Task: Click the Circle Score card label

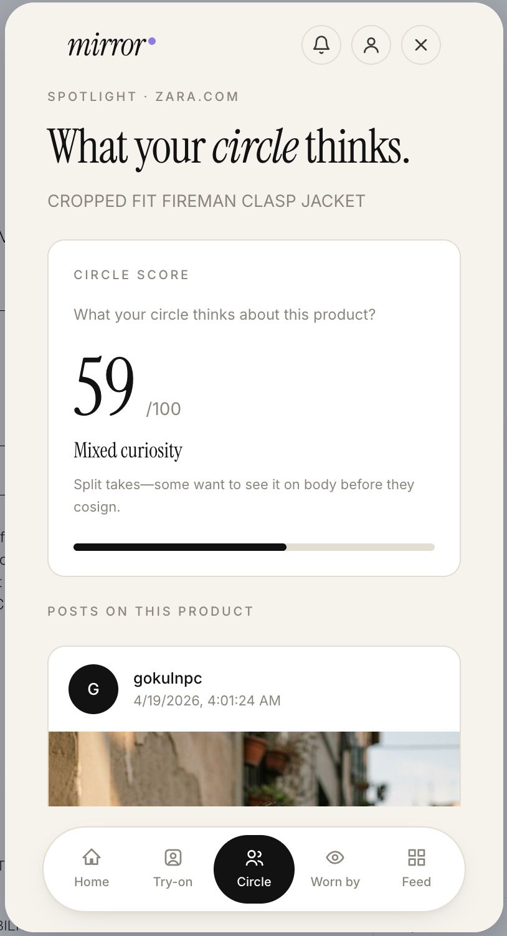Action: pos(131,275)
